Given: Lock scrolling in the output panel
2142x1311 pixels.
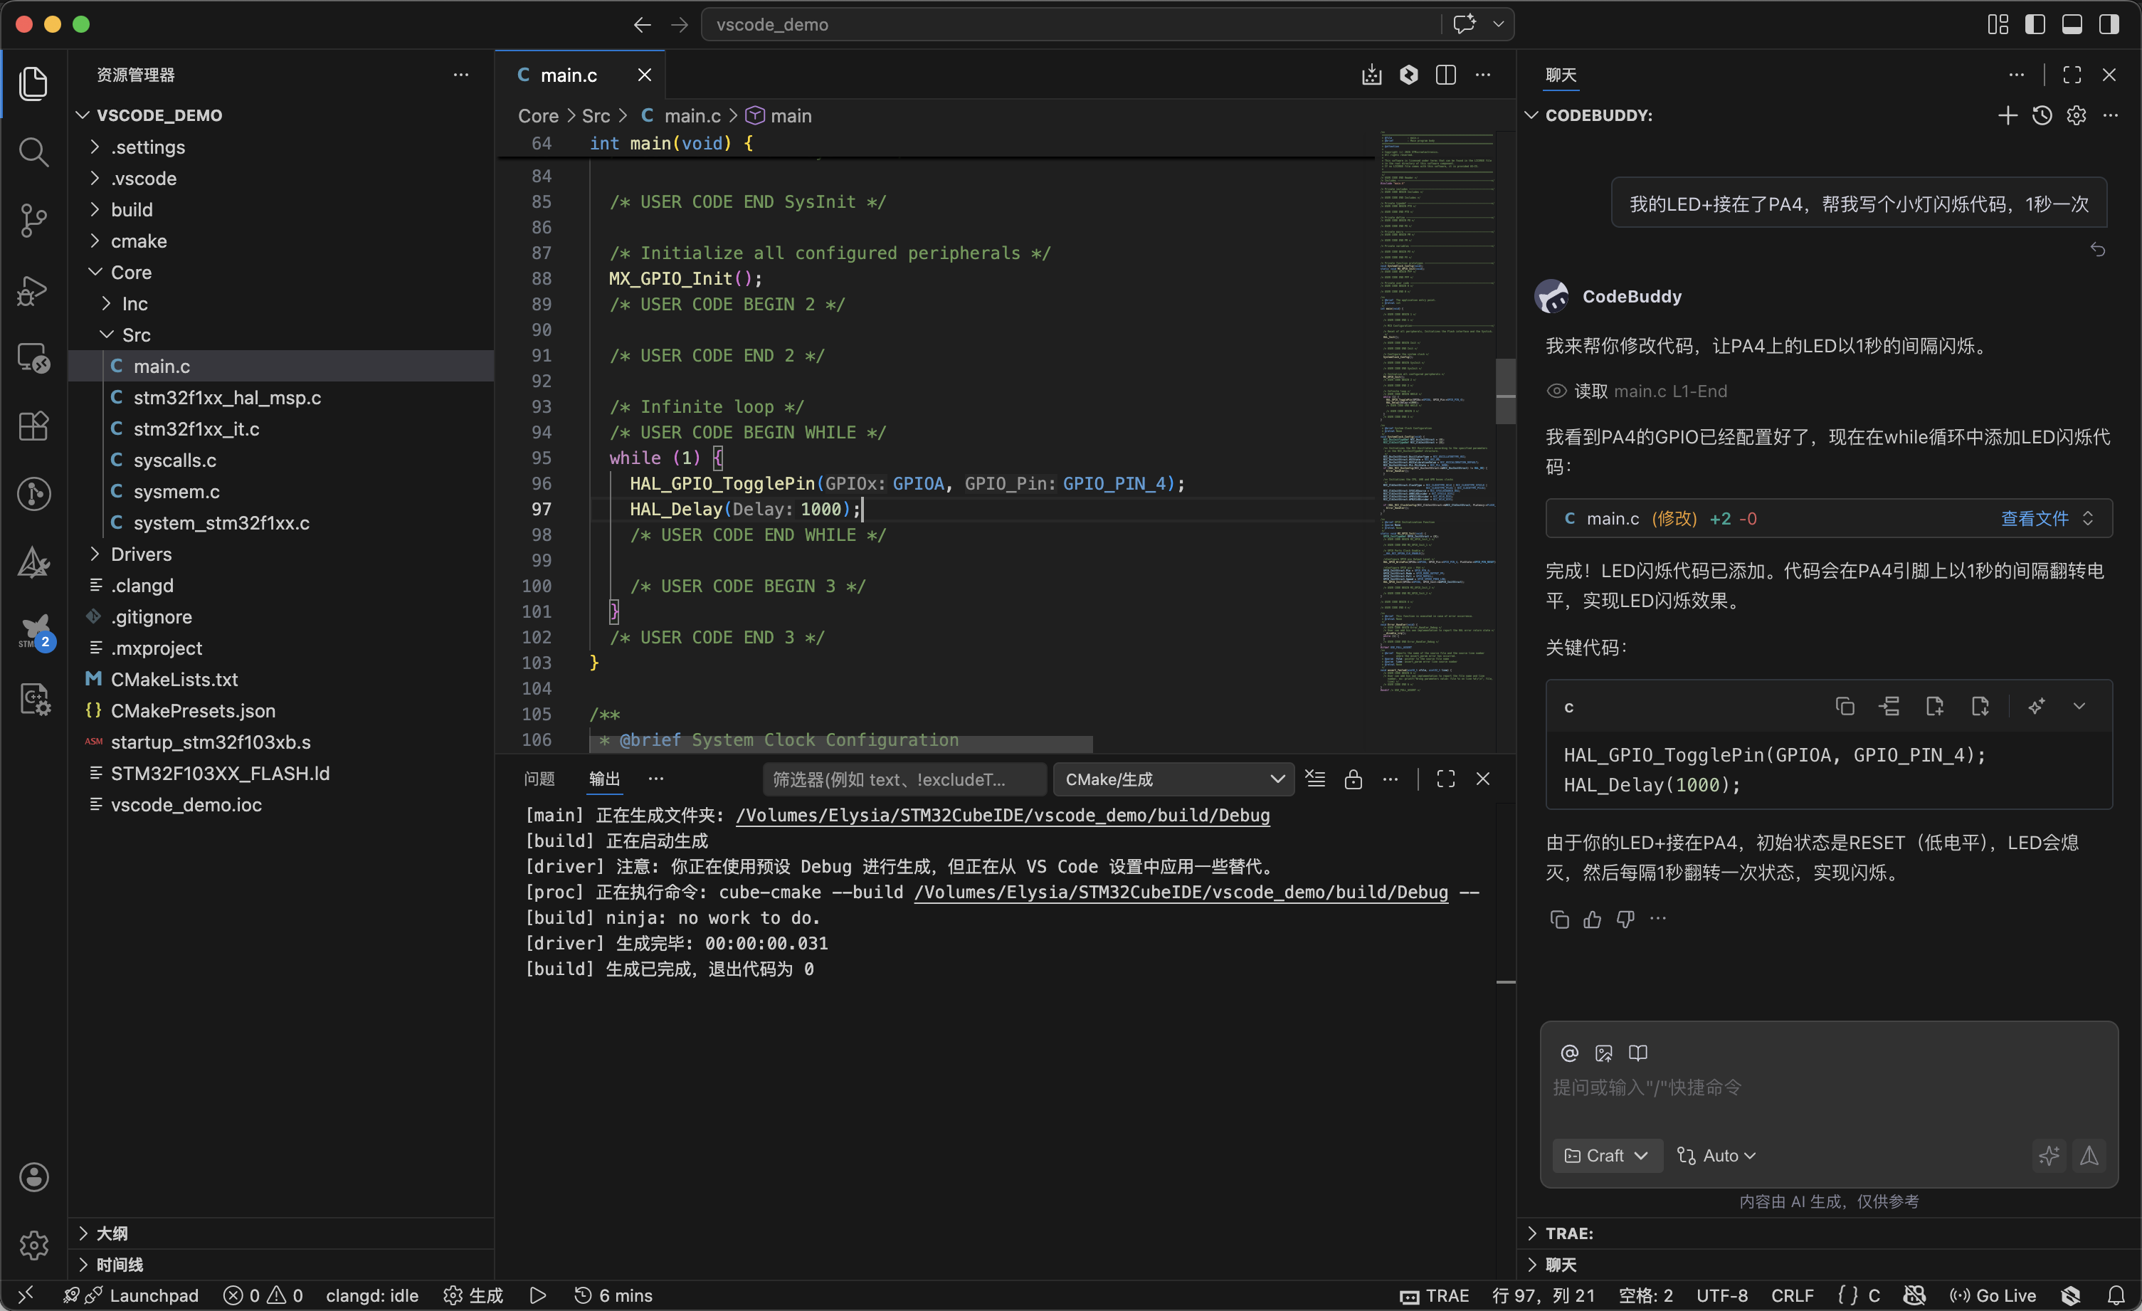Looking at the screenshot, I should pos(1354,779).
